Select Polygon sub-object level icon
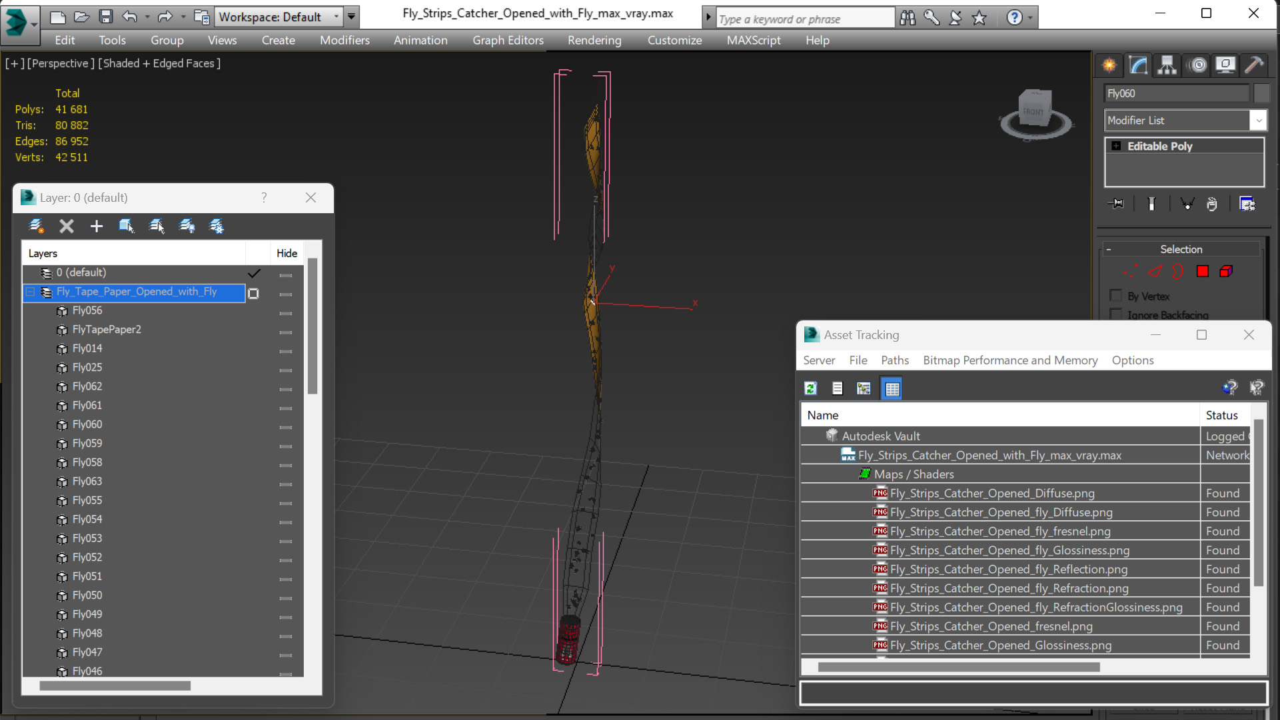 (x=1202, y=271)
